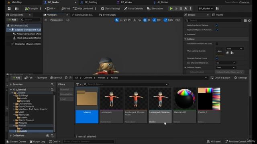
Task: Save the current blueprint asset
Action: [x=9, y=8]
